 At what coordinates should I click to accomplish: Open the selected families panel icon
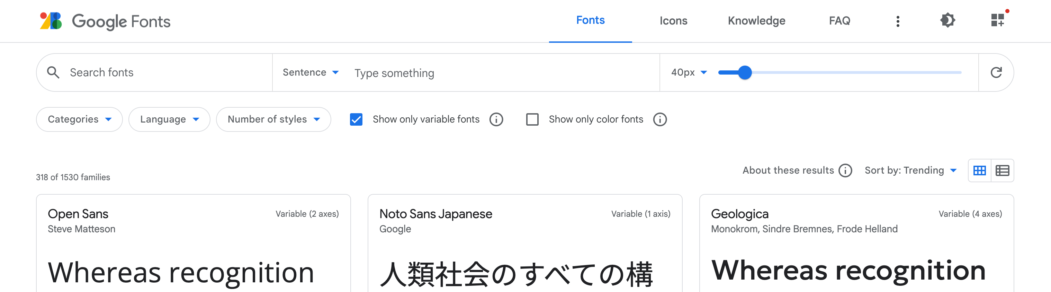click(998, 20)
